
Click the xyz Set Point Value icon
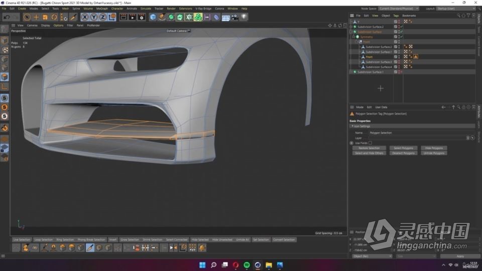tap(192, 247)
